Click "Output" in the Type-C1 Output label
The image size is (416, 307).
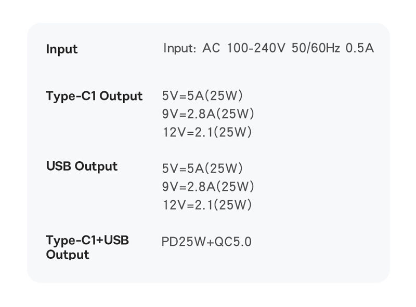pos(121,96)
